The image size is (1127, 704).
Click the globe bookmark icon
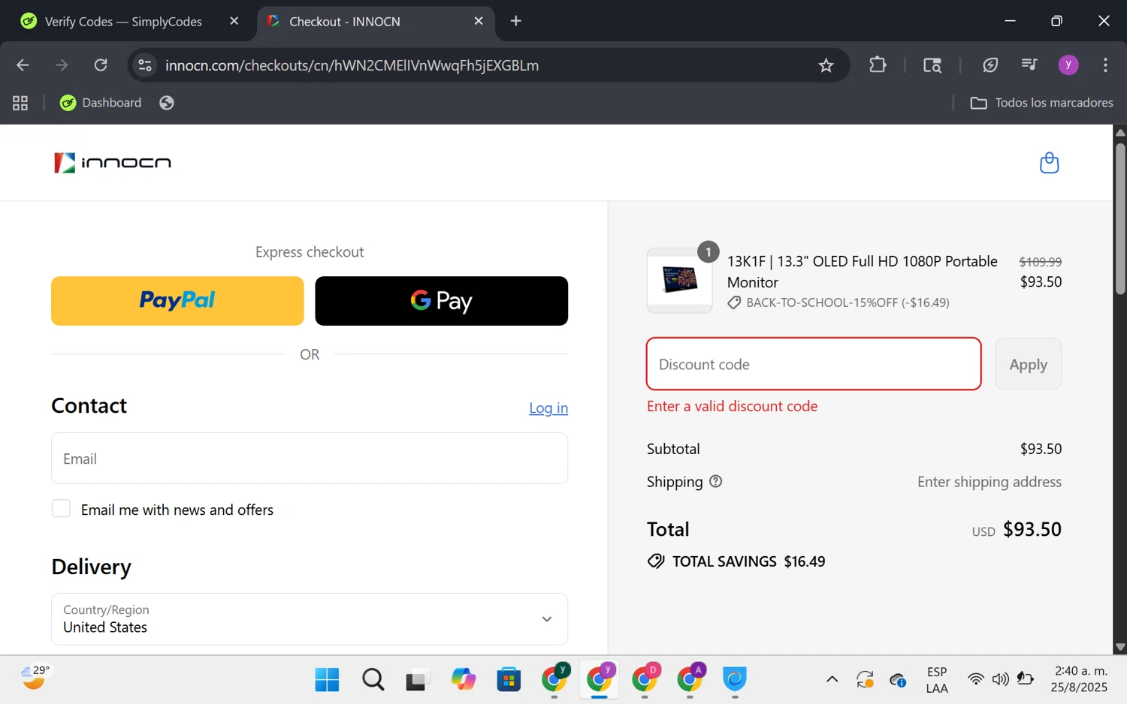167,103
